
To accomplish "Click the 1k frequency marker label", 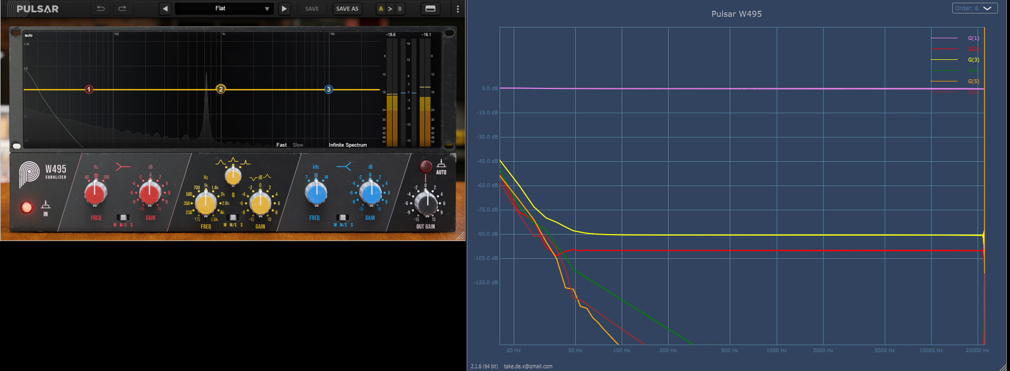I will (x=224, y=34).
